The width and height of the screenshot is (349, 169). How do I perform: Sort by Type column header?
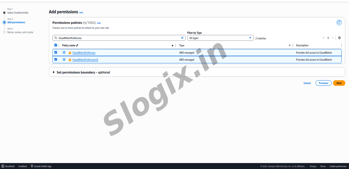[x=182, y=46]
